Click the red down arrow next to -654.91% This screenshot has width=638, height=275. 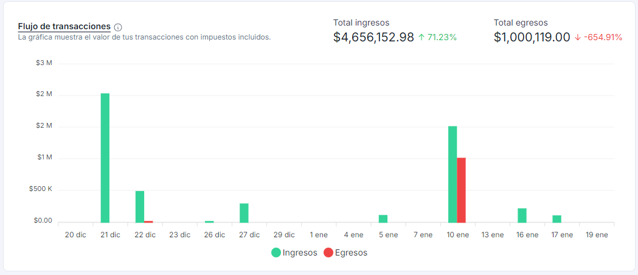coord(577,38)
